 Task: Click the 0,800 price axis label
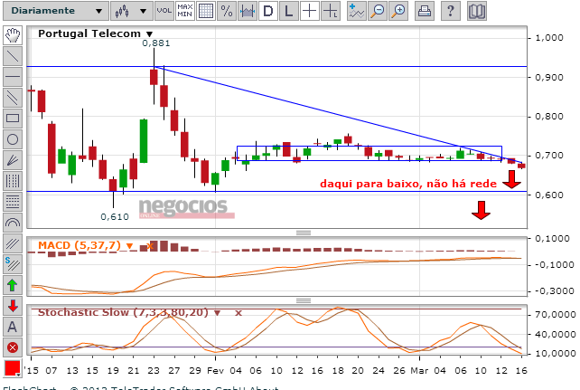(x=549, y=117)
